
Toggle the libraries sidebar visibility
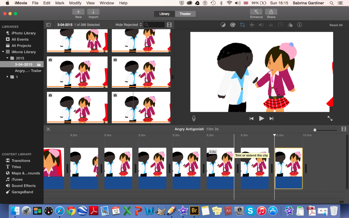tap(49, 25)
